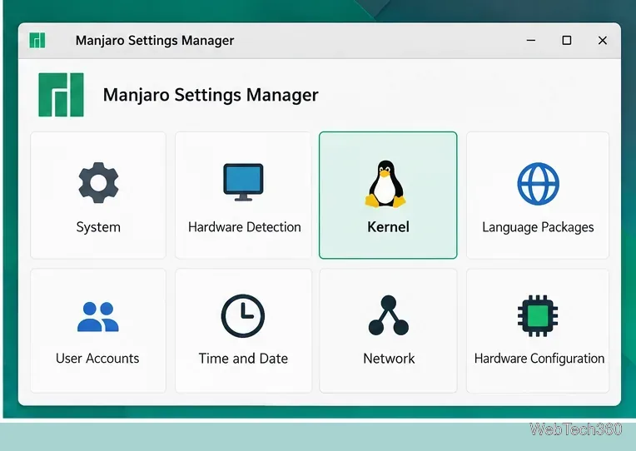Click the "System" label
The width and height of the screenshot is (636, 451).
coord(98,227)
